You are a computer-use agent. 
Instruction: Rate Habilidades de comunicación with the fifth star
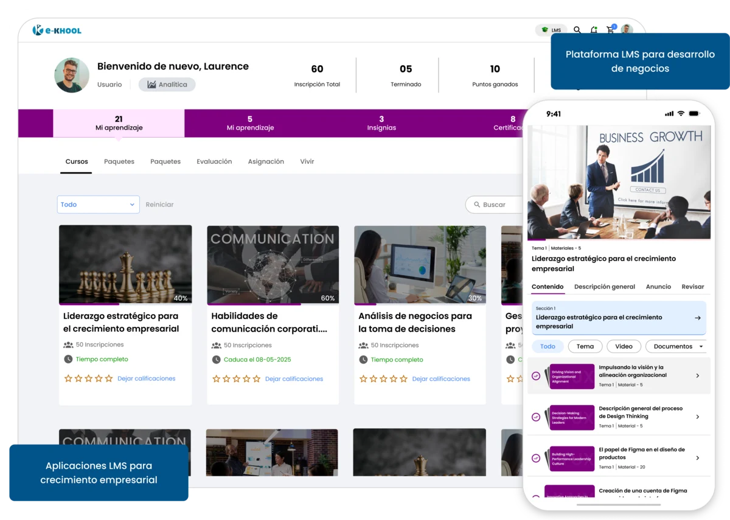(255, 378)
